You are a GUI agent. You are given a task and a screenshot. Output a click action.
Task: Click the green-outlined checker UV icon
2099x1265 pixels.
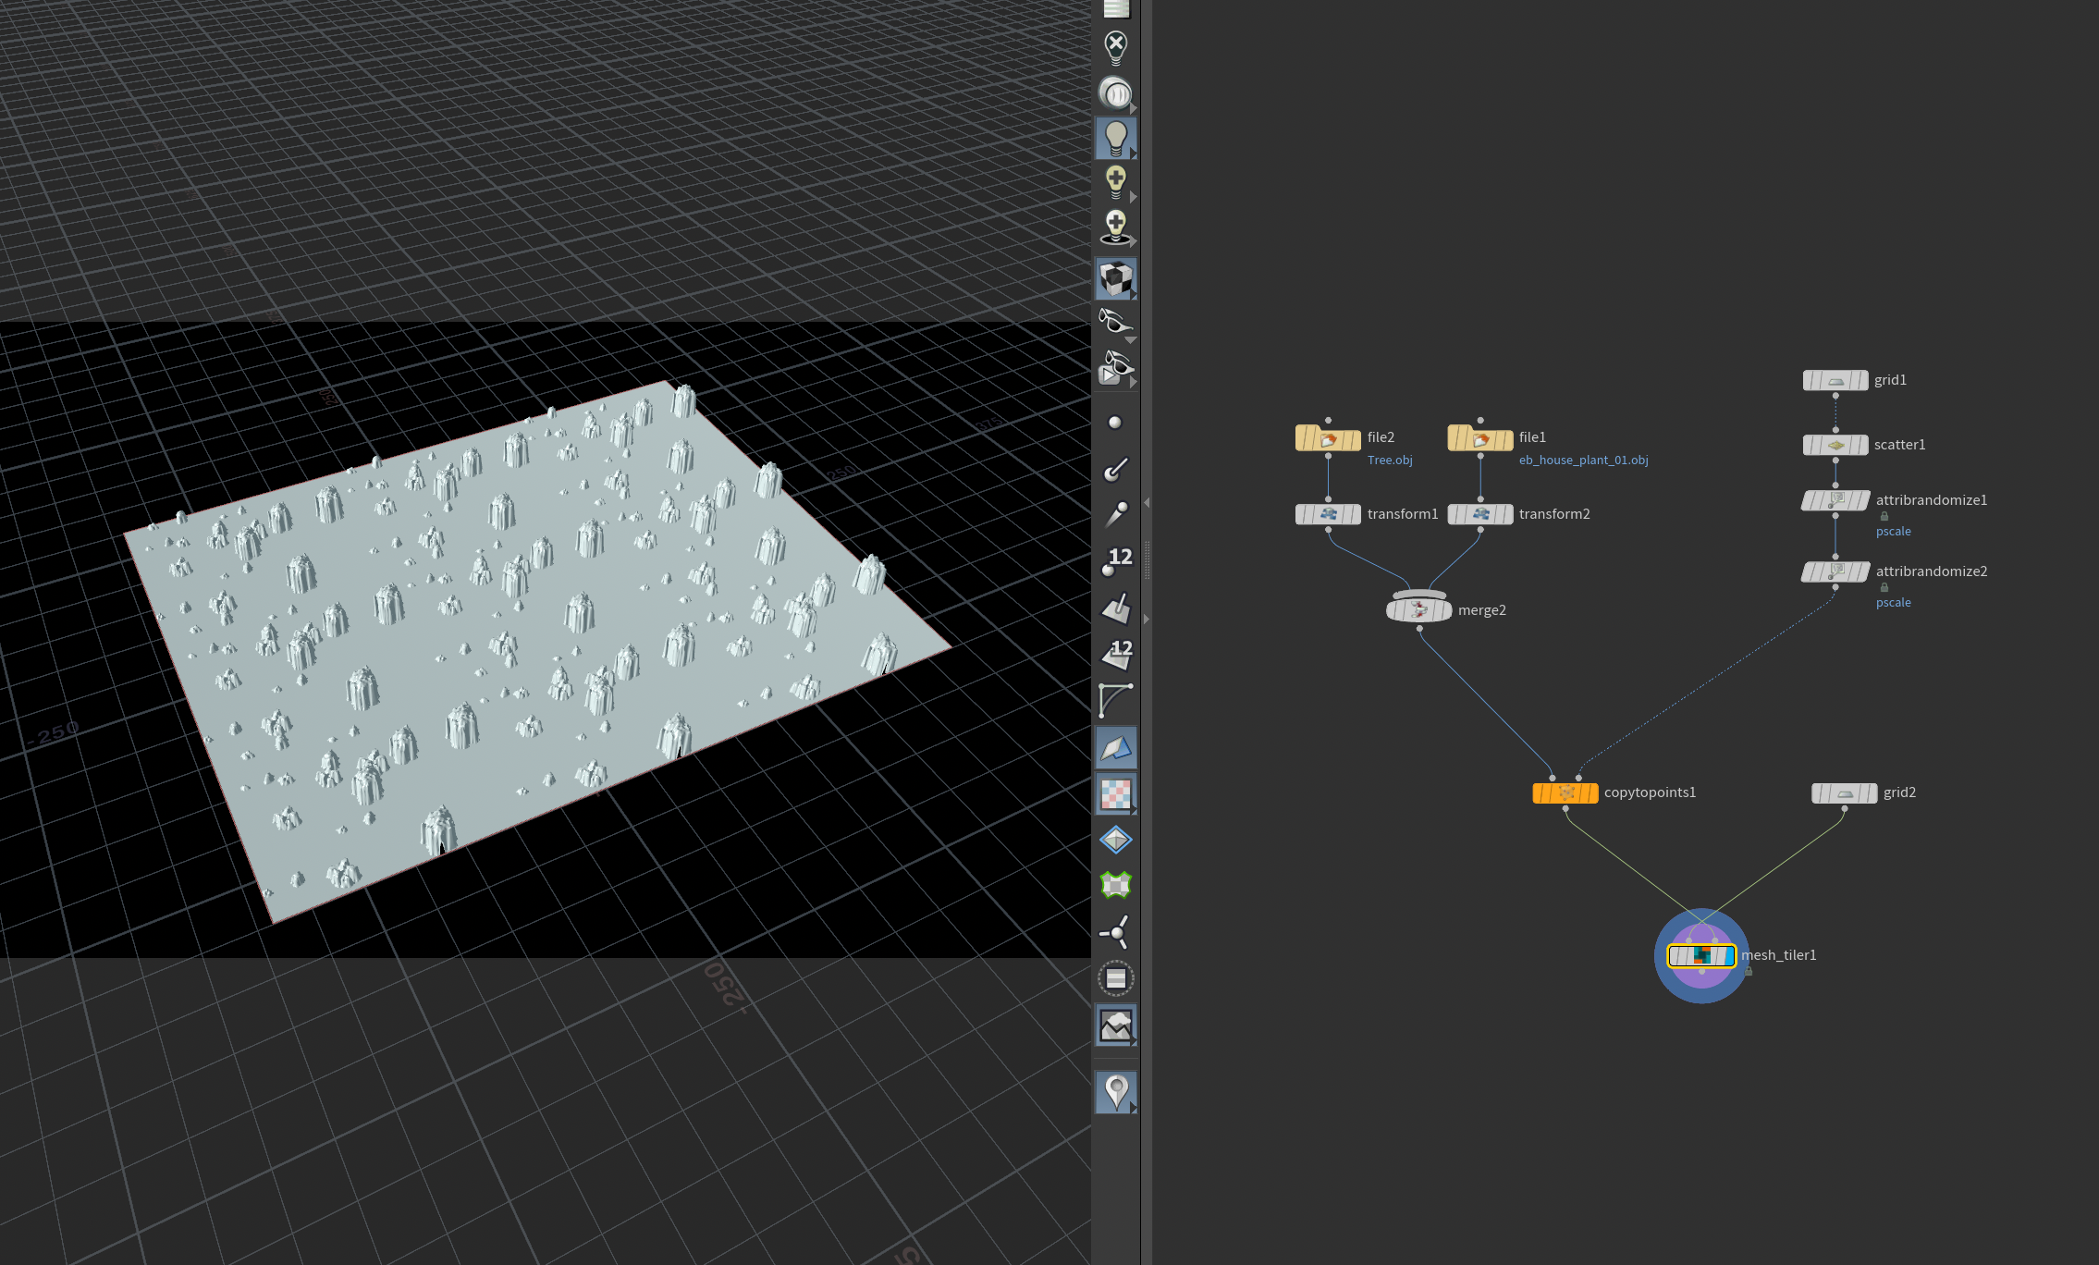(1116, 886)
